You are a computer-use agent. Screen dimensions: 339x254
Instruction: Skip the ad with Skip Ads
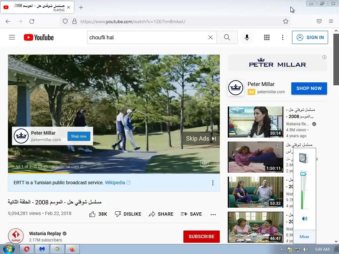point(201,139)
